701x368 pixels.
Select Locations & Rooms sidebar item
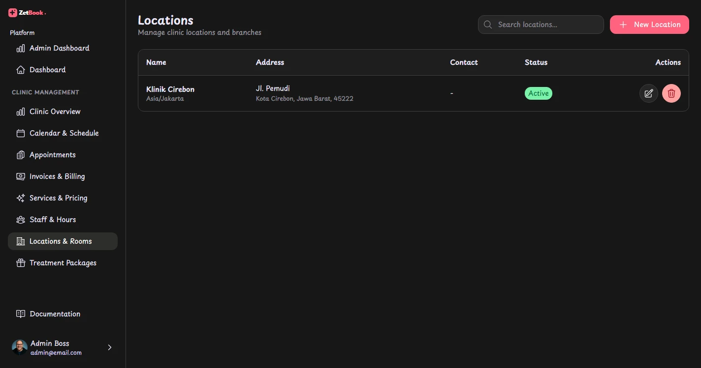coord(63,241)
